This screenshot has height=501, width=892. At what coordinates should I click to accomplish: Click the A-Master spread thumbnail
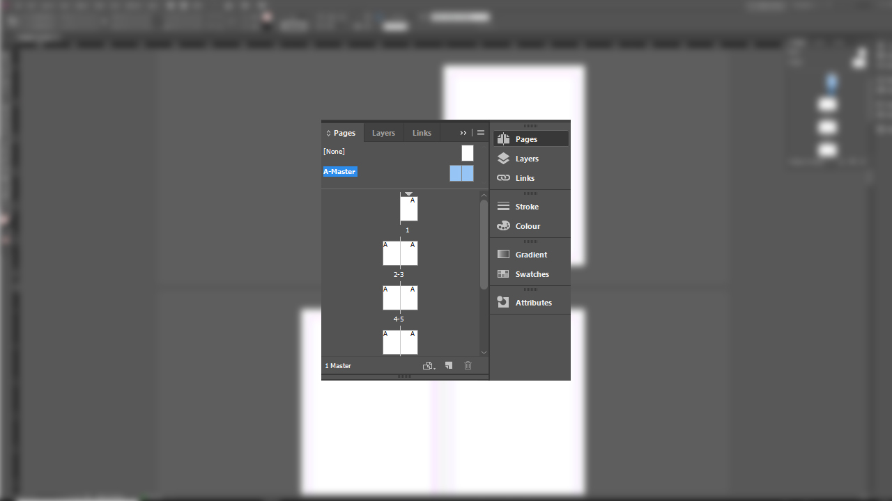click(x=461, y=173)
